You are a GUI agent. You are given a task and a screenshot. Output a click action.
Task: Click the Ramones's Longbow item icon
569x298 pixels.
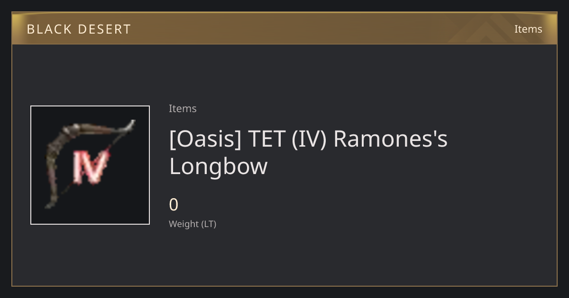[90, 165]
